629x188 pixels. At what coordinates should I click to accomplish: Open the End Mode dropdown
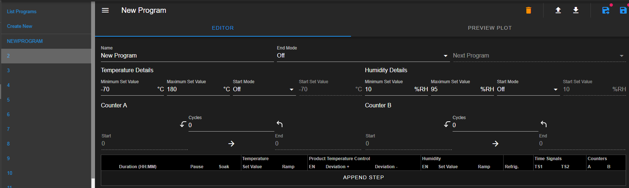(363, 56)
